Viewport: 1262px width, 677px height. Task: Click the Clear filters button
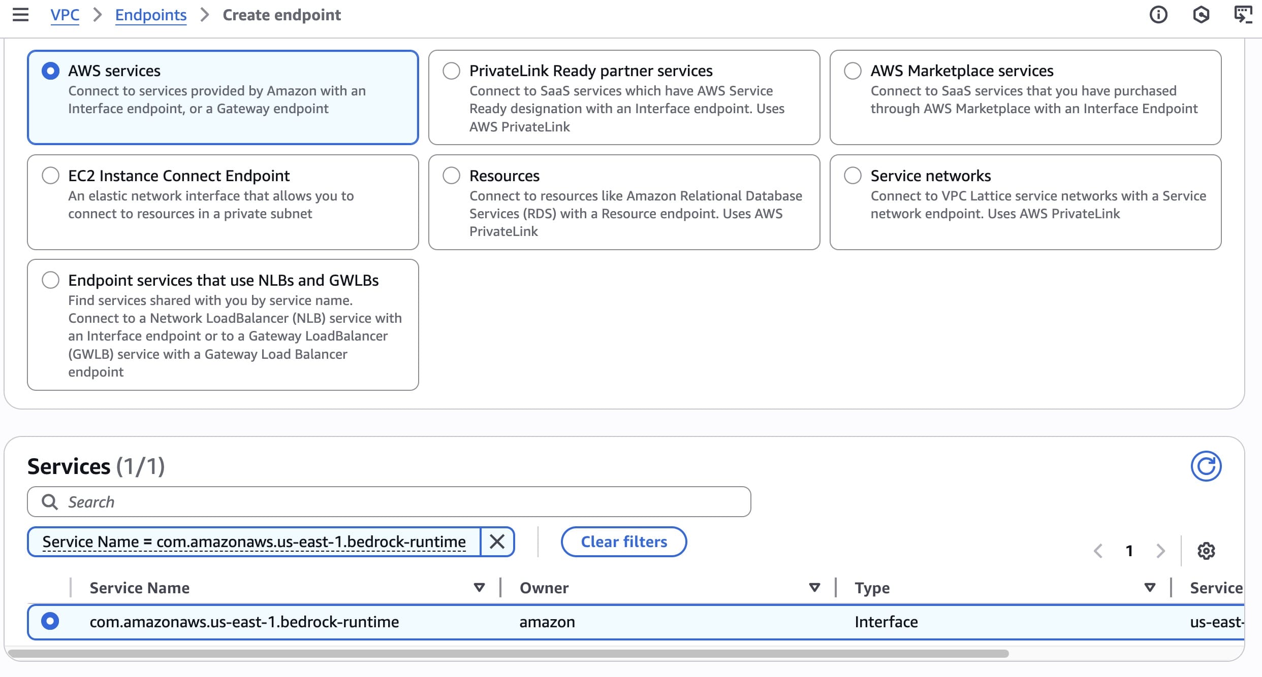click(624, 541)
